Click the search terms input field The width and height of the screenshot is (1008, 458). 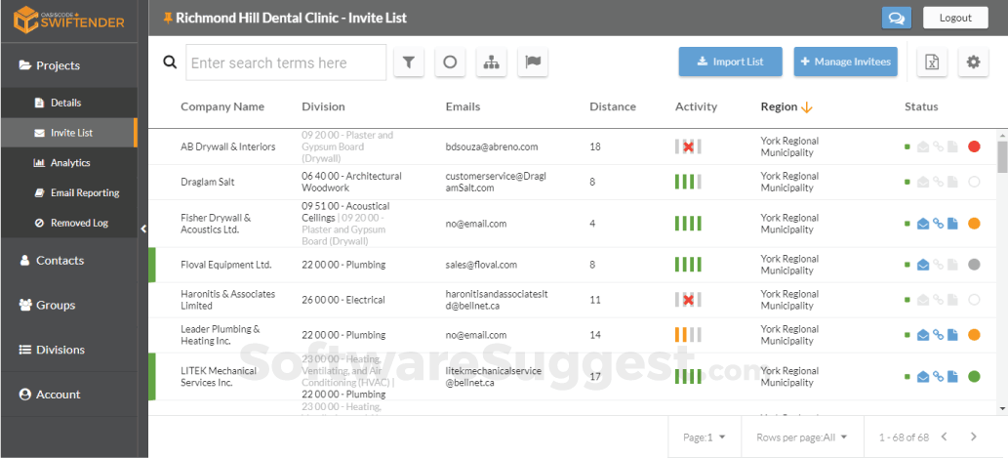pyautogui.click(x=286, y=62)
